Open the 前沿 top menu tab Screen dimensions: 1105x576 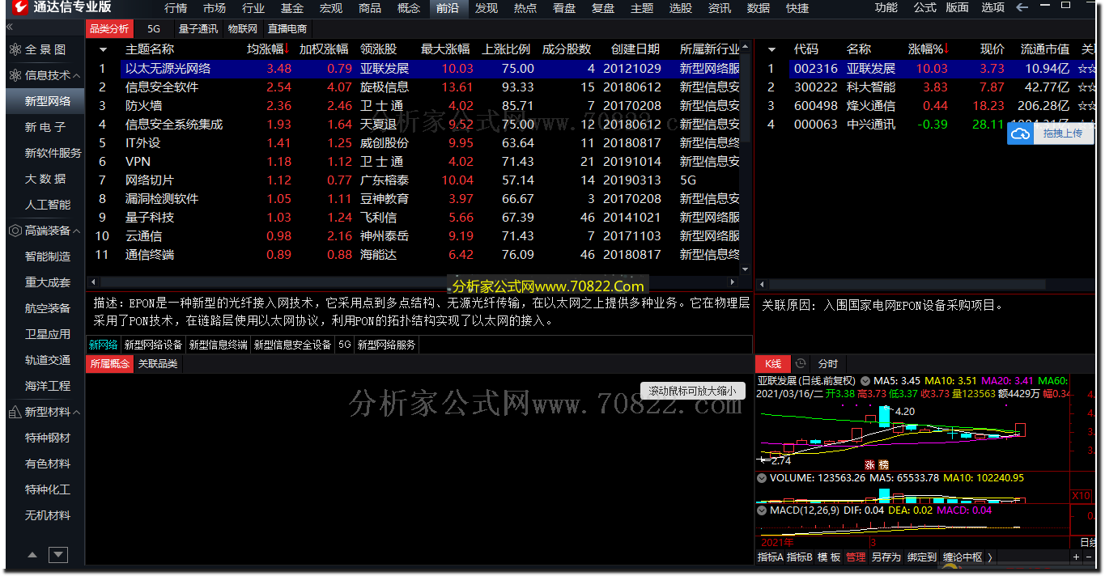point(448,8)
